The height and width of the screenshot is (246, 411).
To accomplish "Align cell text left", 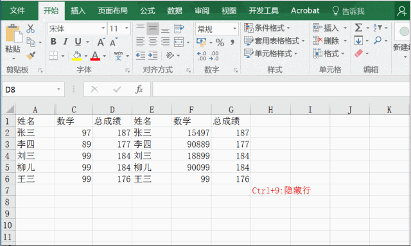I will (141, 42).
